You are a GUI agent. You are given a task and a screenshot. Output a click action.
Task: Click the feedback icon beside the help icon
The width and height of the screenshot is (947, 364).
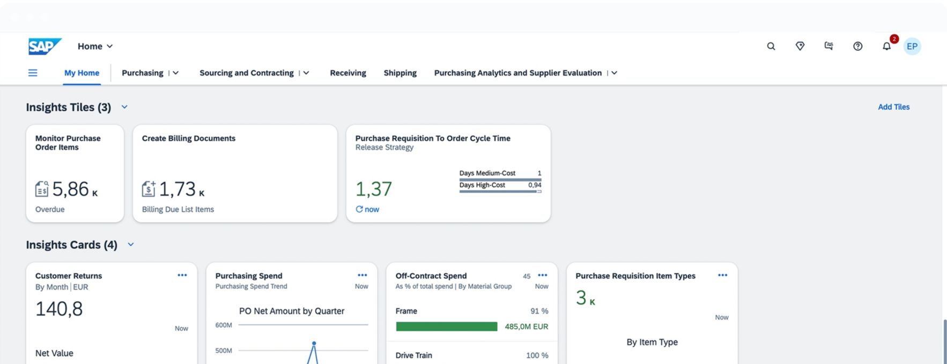828,47
